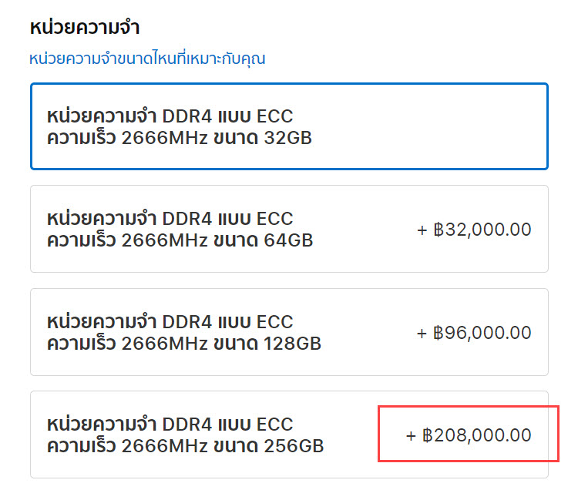Click the '256GB' size text
This screenshot has height=500, width=578.
coord(294,446)
